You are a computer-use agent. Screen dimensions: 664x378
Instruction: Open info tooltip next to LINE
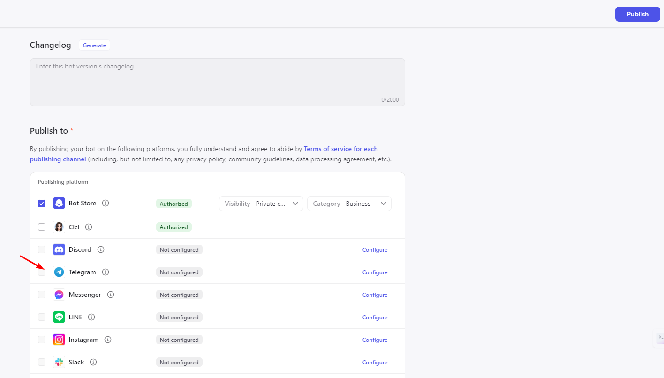point(91,317)
